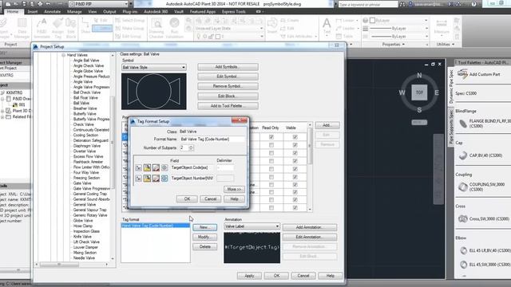Open the Unsaved Layer State dropdown

pos(228,29)
